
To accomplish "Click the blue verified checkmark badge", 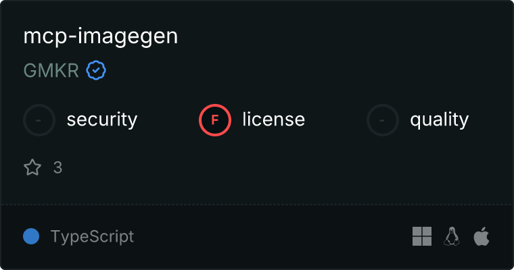I will [96, 70].
